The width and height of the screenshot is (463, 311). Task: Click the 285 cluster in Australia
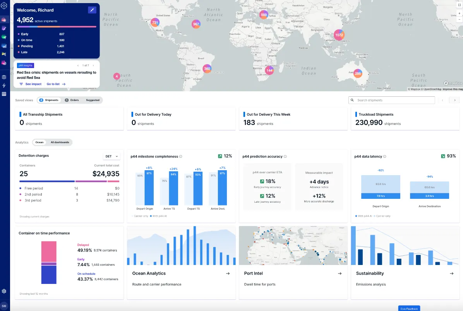[x=358, y=73]
